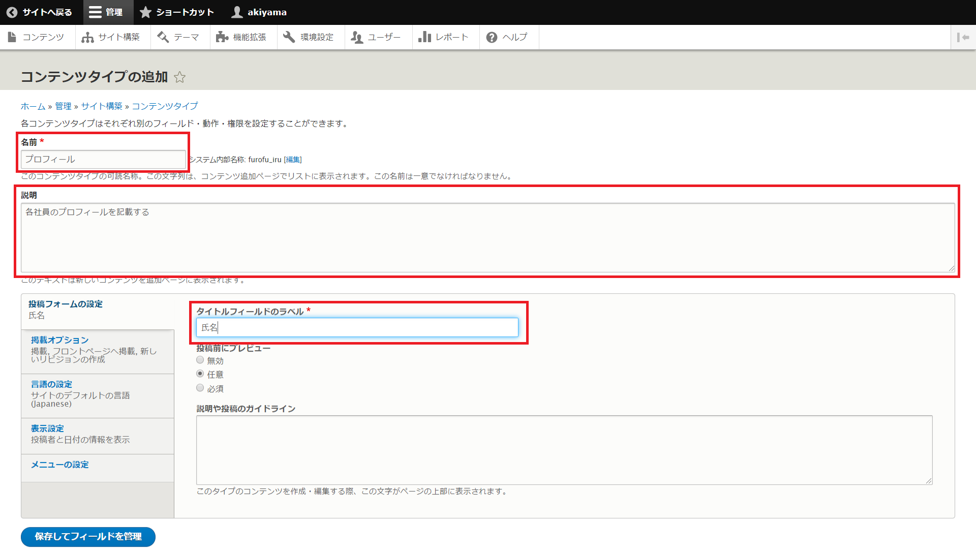Click the back-to-site arrow icon
Image resolution: width=976 pixels, height=556 pixels.
coord(12,12)
